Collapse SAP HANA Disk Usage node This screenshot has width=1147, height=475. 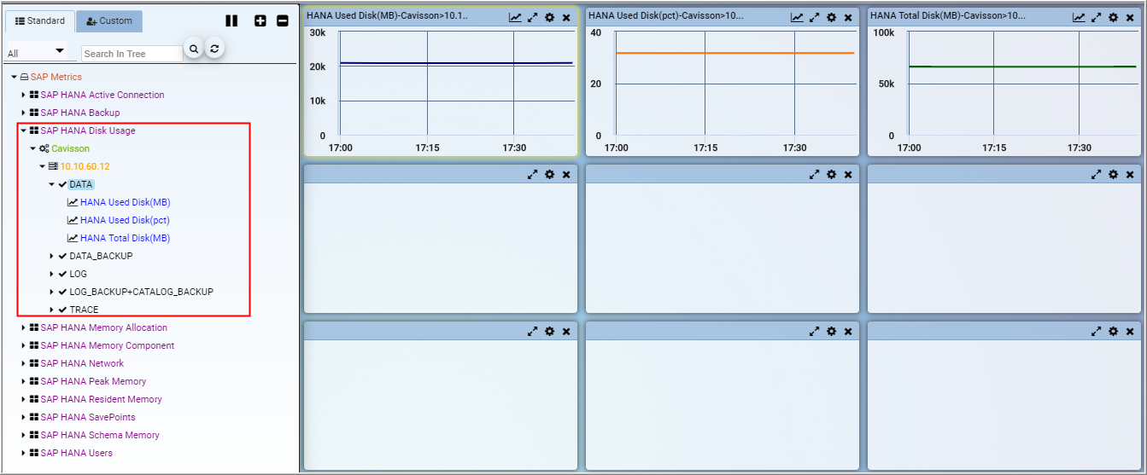tap(24, 130)
